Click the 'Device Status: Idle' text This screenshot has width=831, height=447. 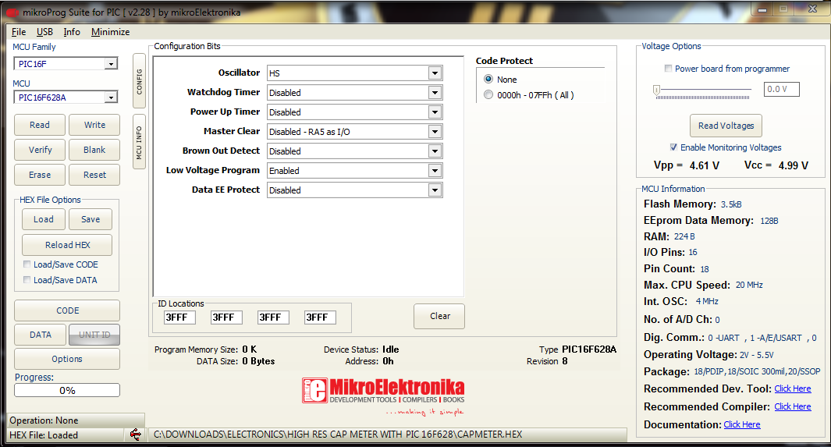(361, 349)
